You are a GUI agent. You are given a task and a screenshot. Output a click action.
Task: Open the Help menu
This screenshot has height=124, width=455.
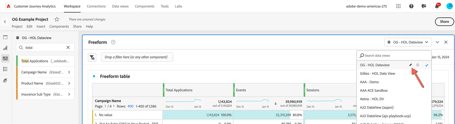pos(89,27)
